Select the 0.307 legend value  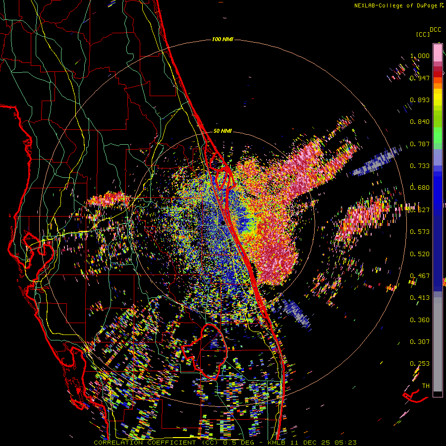pyautogui.click(x=420, y=341)
